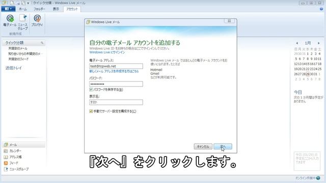Close the Windows Live メール dialog
The width and height of the screenshot is (326, 183).
tap(229, 21)
